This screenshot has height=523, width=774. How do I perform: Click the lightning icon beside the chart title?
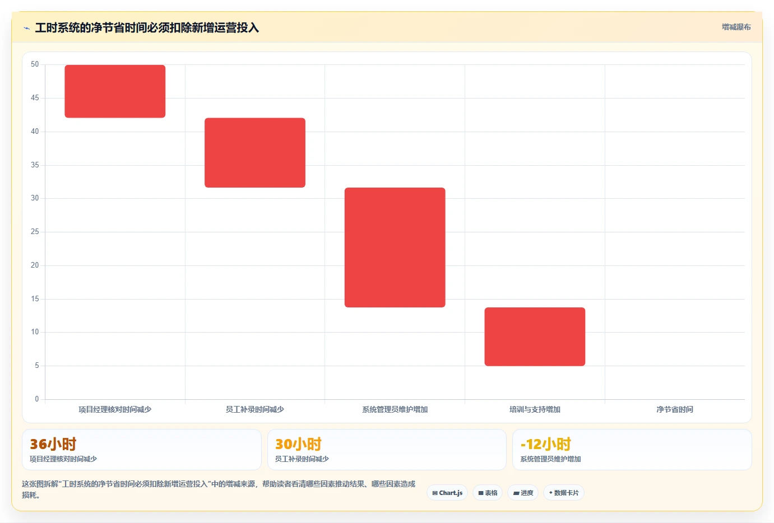[x=26, y=28]
